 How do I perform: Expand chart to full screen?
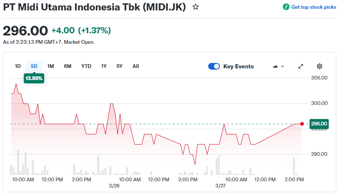coord(301,66)
